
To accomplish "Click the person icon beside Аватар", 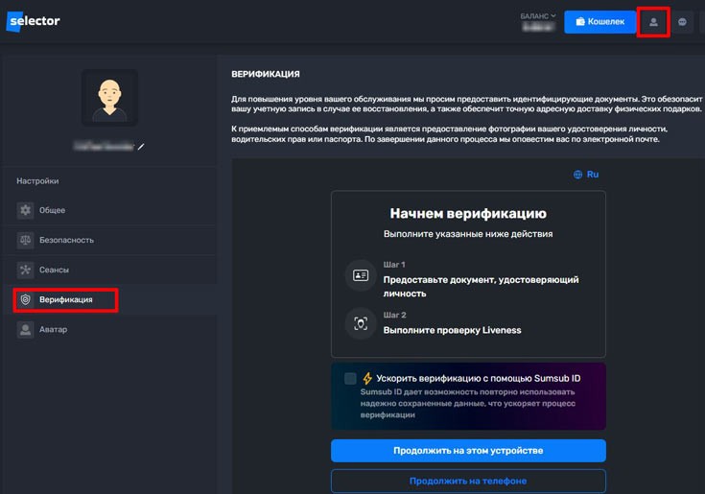I will pos(26,329).
